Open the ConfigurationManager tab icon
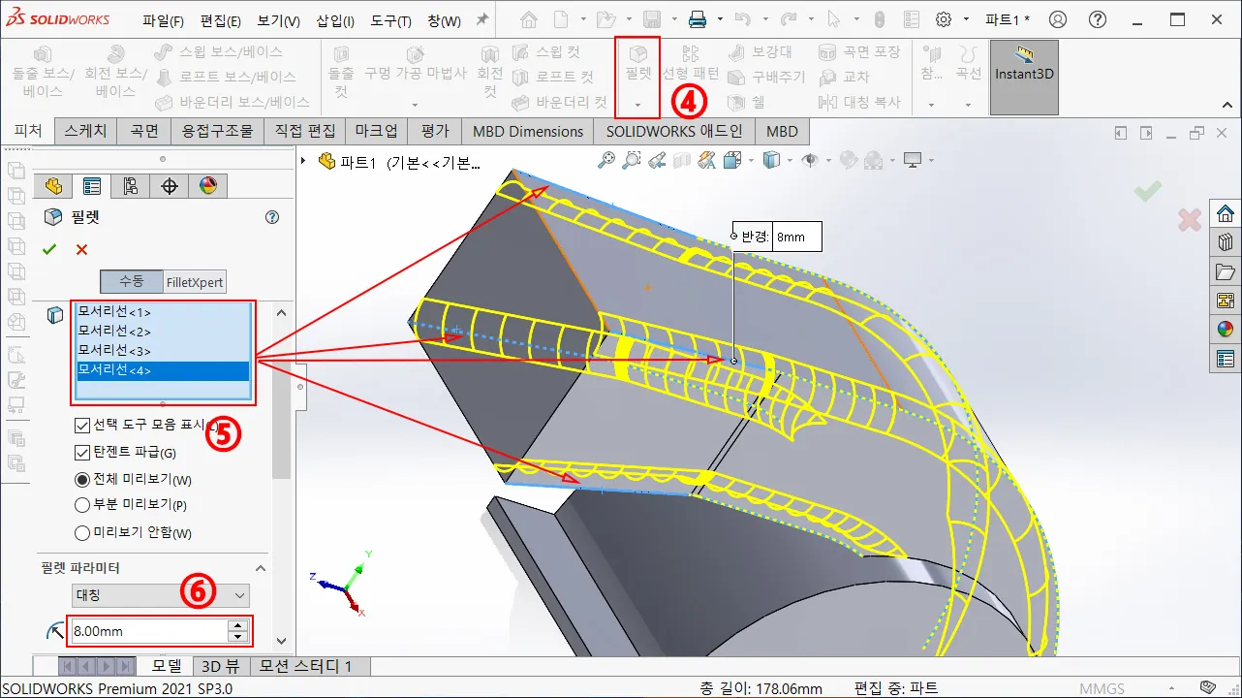Screen dimensions: 1242x698 tap(131, 186)
